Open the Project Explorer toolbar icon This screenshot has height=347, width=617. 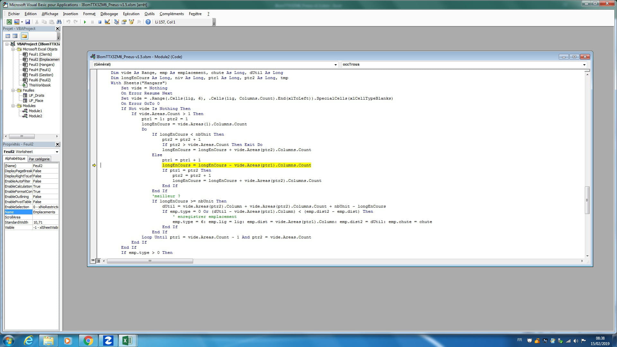[x=116, y=22]
